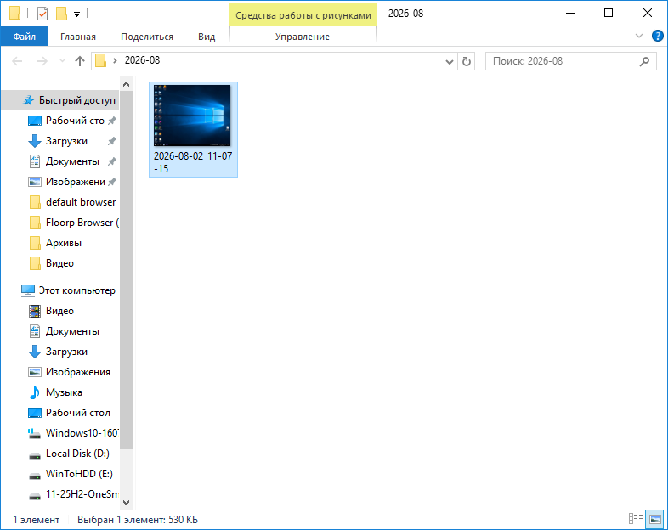The height and width of the screenshot is (530, 668).
Task: Open Документы under Этот компьютер
Action: coord(72,331)
